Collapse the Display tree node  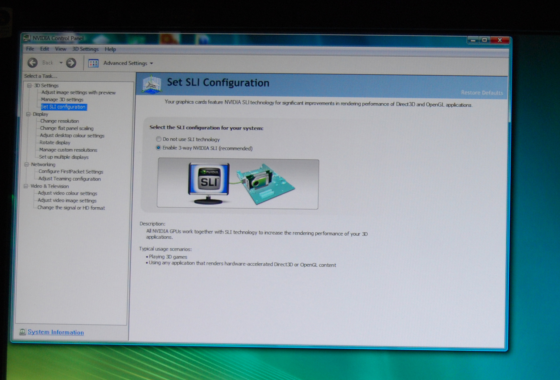[x=28, y=114]
